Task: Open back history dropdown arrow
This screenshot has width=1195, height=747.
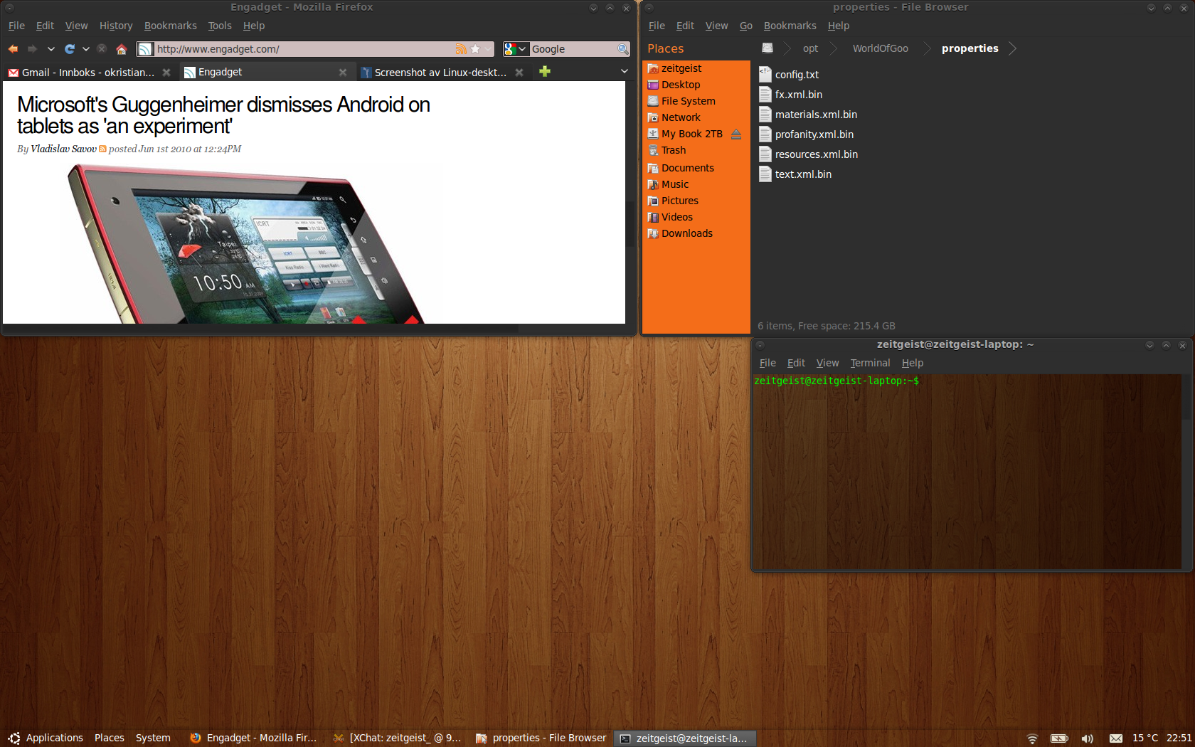Action: [x=51, y=49]
